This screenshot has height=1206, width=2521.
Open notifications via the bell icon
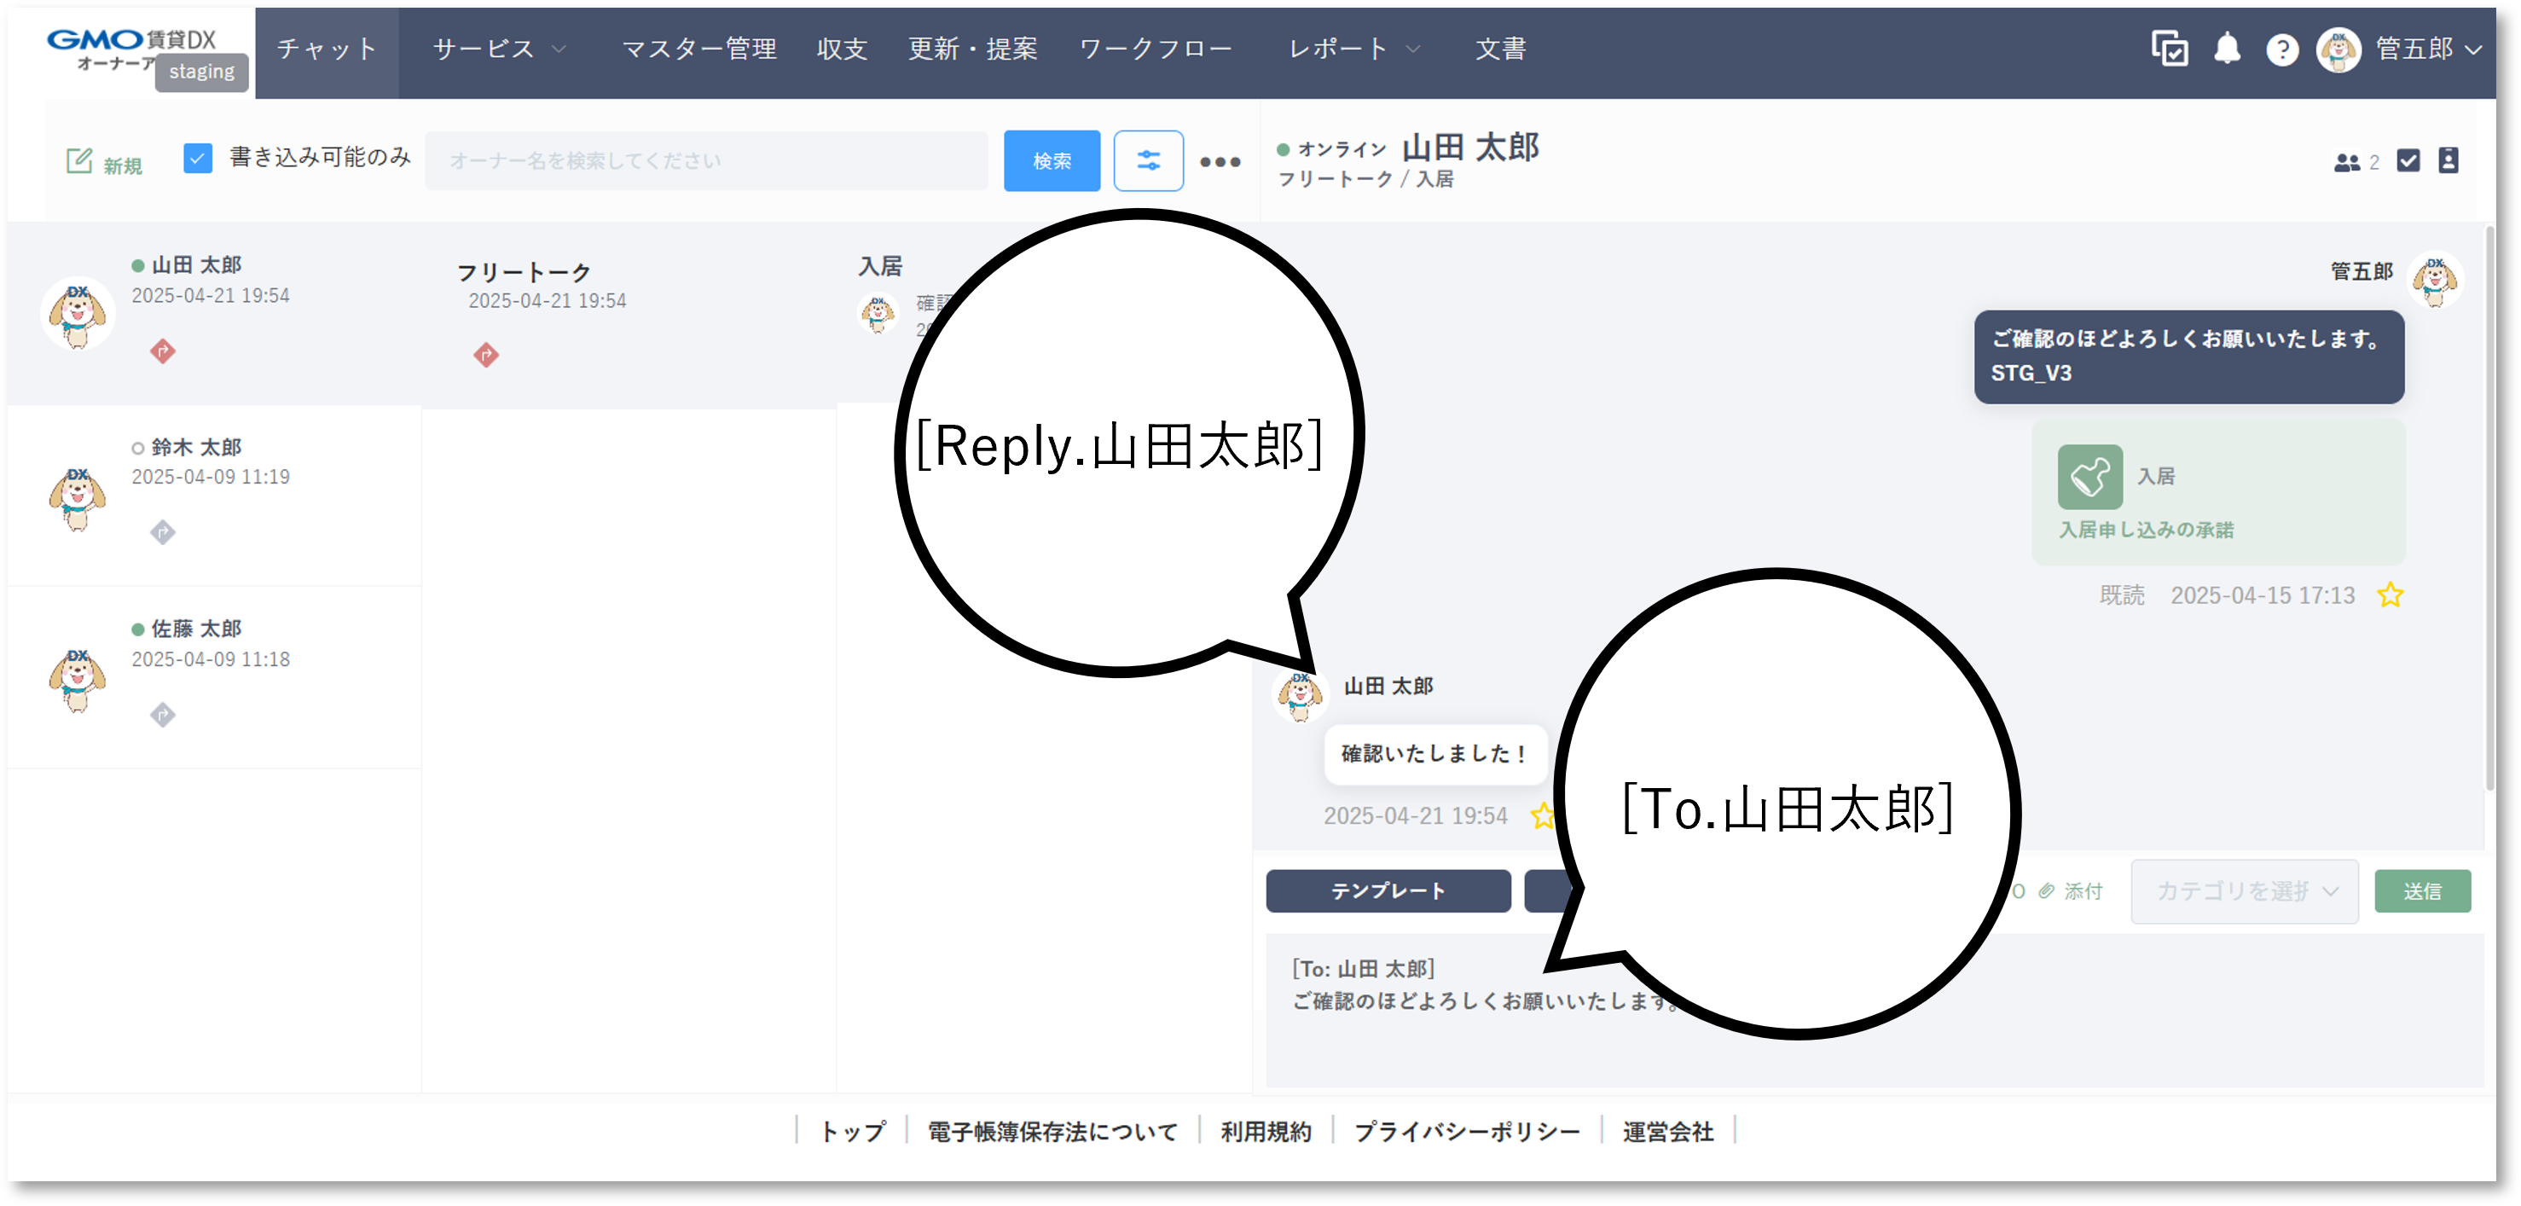pos(2228,49)
